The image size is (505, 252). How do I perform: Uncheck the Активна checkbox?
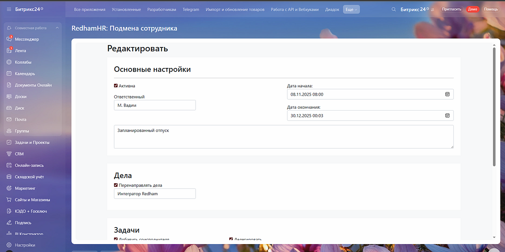click(x=116, y=86)
